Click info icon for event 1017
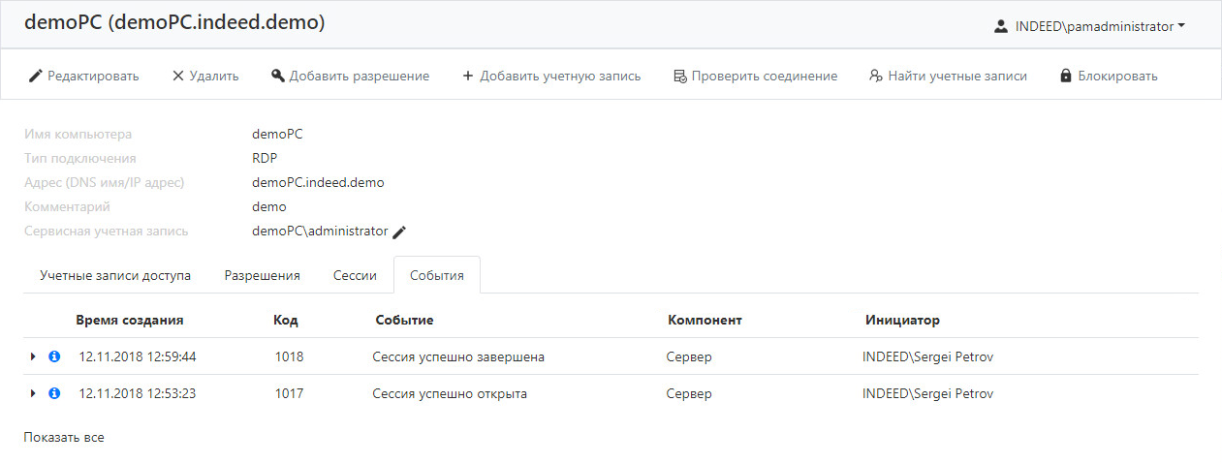Screen dimensions: 1222x464 pyautogui.click(x=54, y=393)
